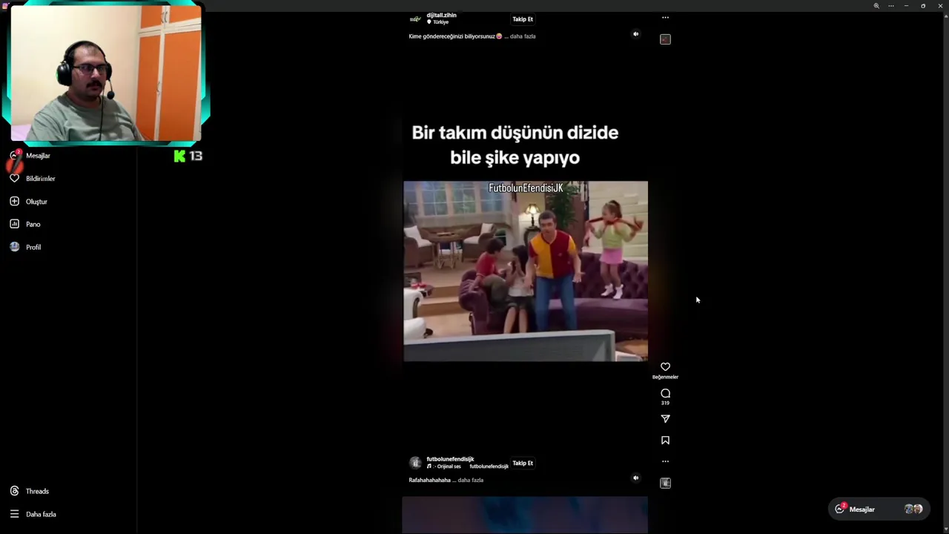949x534 pixels.
Task: Open the dijitall.zihin username link
Action: pos(441,15)
